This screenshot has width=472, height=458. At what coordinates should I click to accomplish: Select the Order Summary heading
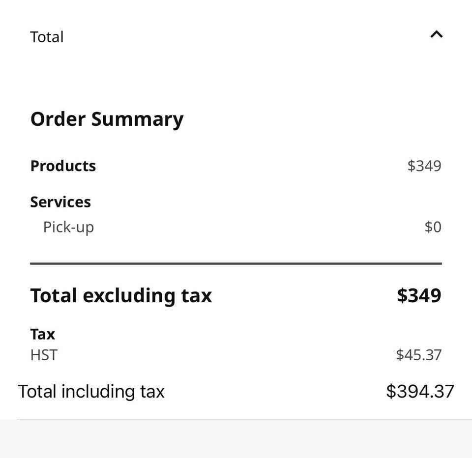(x=107, y=119)
